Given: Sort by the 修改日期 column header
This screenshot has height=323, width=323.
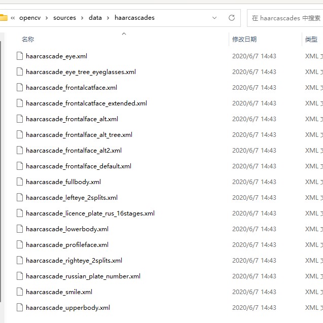Looking at the screenshot, I should click(x=244, y=39).
